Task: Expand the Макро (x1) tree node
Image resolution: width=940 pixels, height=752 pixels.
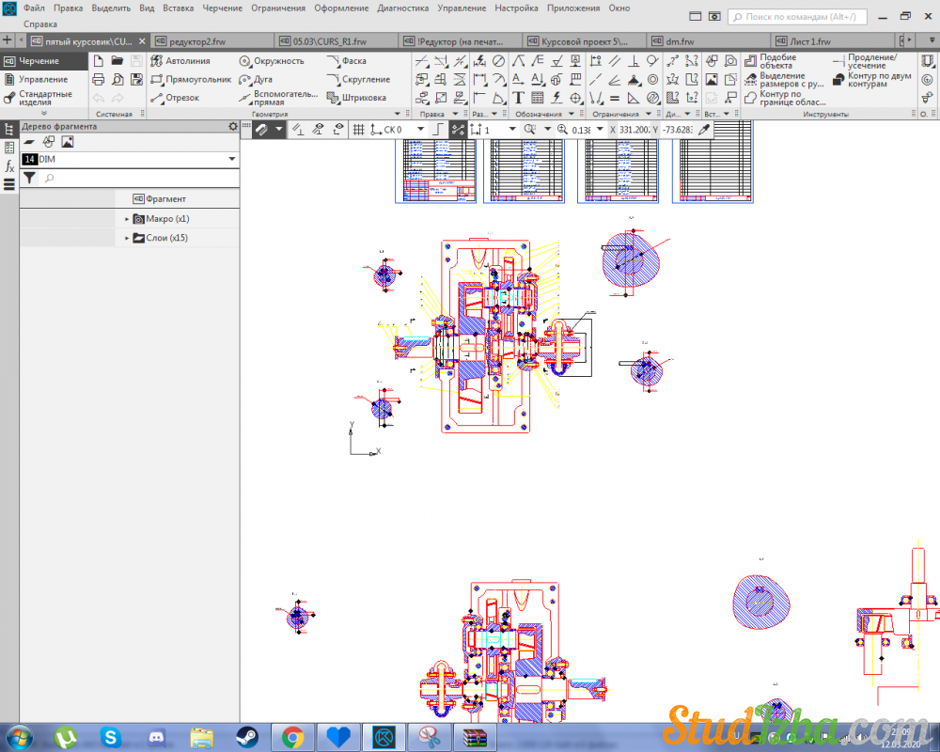Action: click(127, 219)
